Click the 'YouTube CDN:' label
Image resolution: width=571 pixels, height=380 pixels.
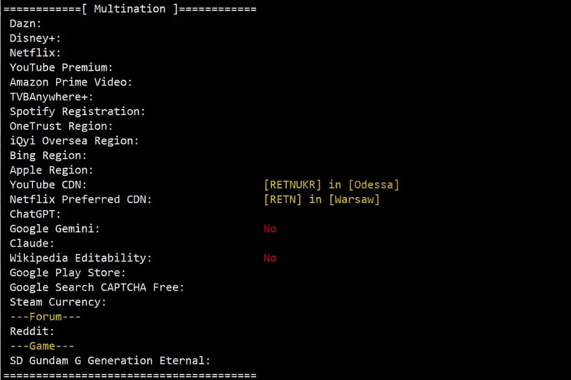click(48, 185)
